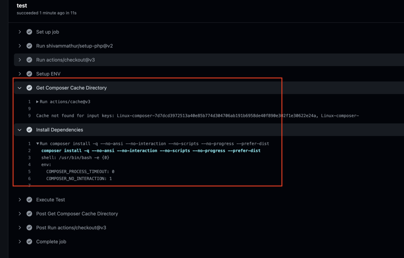The width and height of the screenshot is (404, 258).
Task: Expand the Set up job step
Action: click(x=20, y=32)
